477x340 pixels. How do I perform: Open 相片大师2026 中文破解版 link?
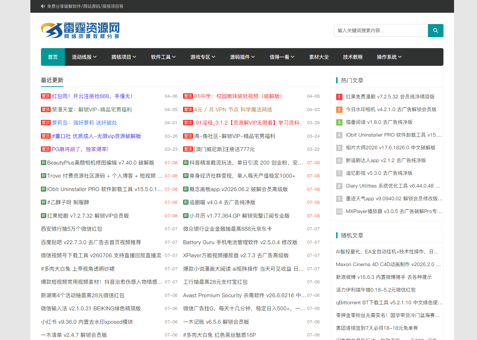(390, 148)
